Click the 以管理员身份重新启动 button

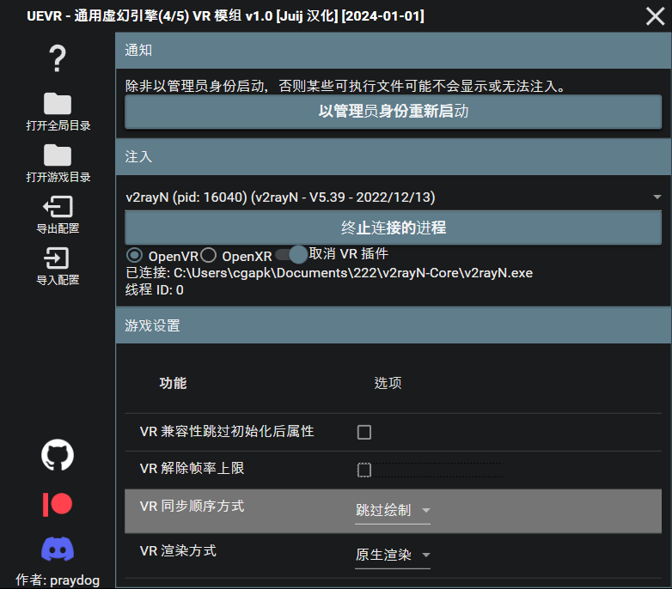(394, 112)
